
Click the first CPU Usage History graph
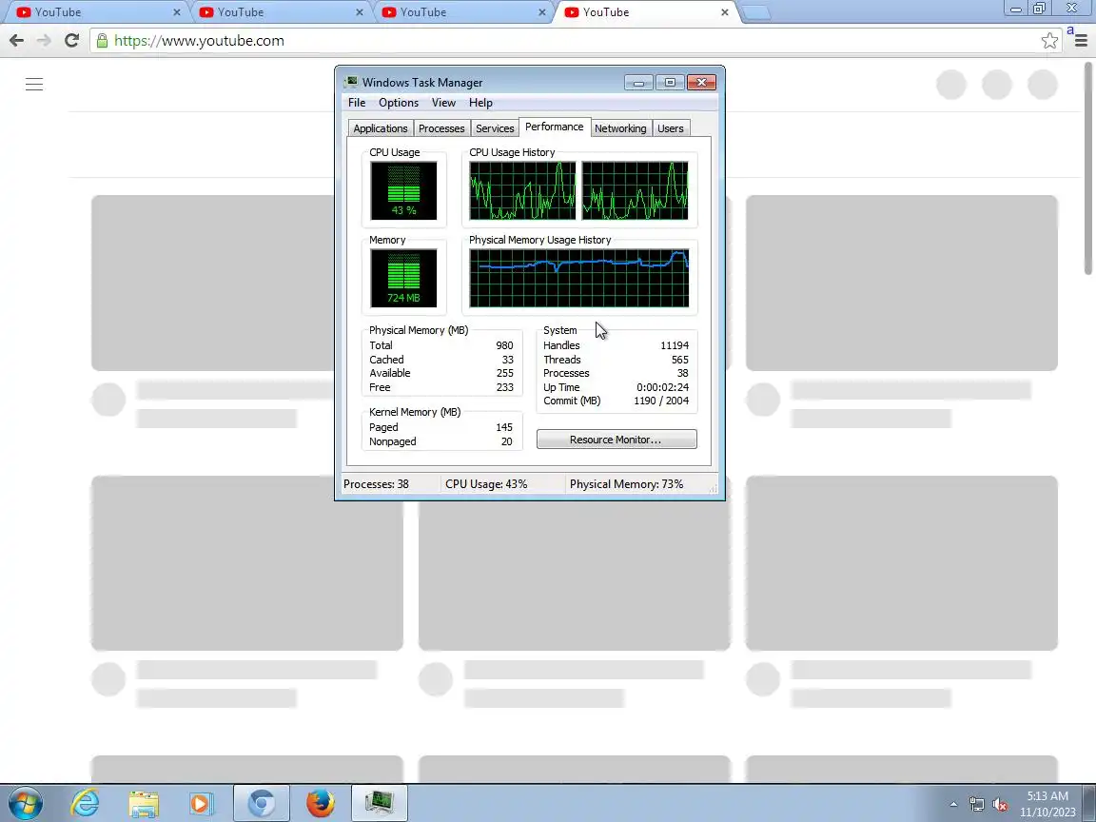[522, 191]
